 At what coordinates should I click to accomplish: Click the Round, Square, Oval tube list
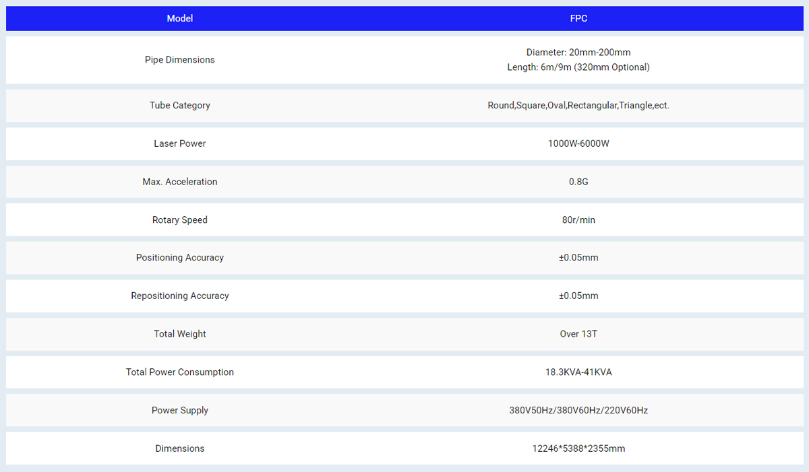click(578, 106)
